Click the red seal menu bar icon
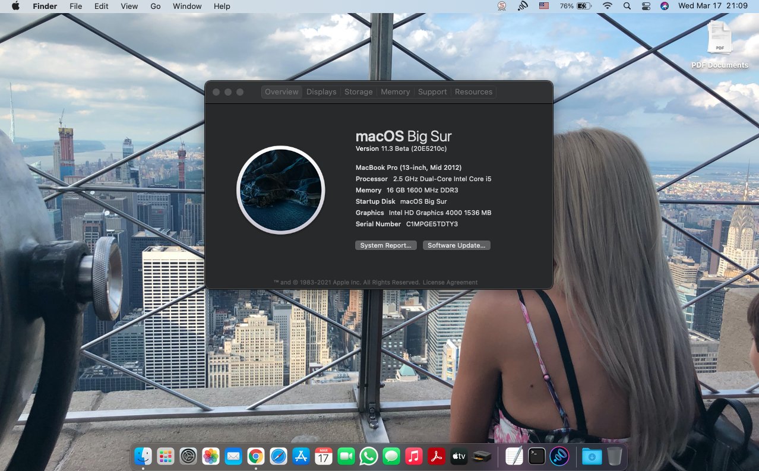 502,6
